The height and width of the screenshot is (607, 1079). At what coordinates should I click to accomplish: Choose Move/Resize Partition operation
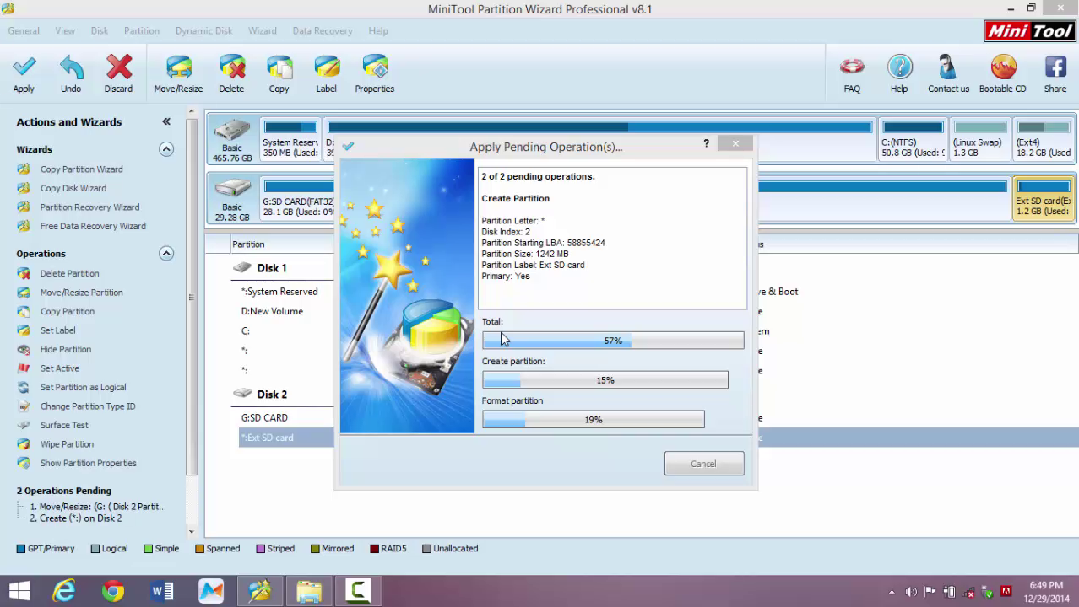[81, 293]
